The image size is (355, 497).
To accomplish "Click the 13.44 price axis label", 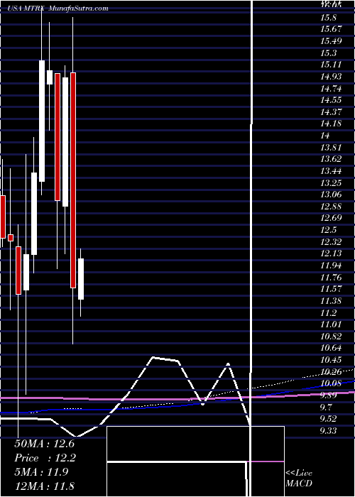I will 331,171.
